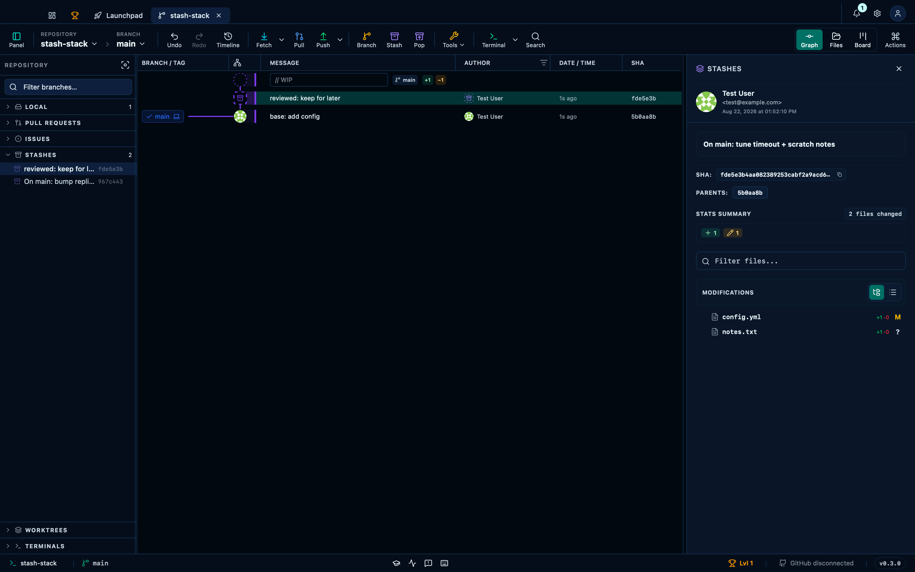Switch modifications to tree view
This screenshot has height=572, width=915.
coord(876,292)
